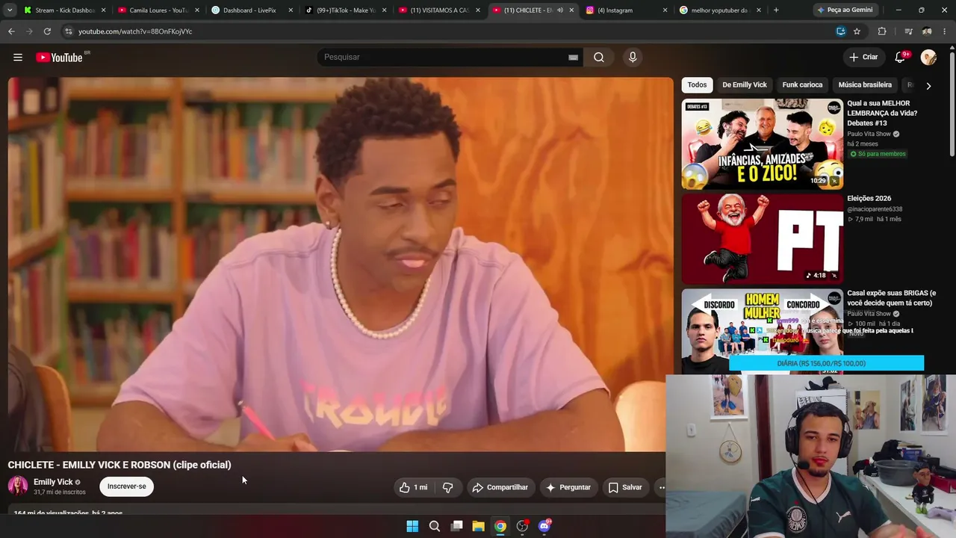Show more filter chips with the right arrow
Screen dimensions: 956x538
pyautogui.click(x=928, y=86)
